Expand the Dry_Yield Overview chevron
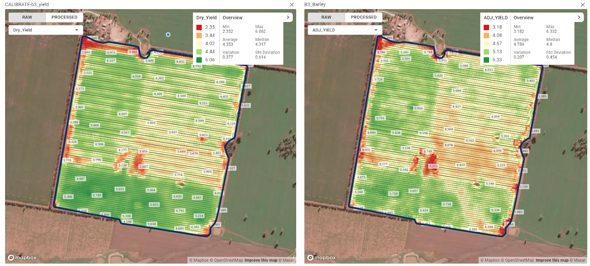Image resolution: width=590 pixels, height=266 pixels. click(288, 17)
